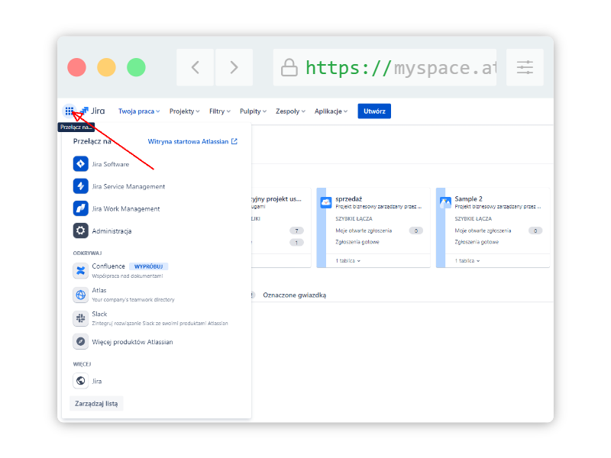Click 'Zgłoszenia gotowe' in sprzedaż card
This screenshot has width=611, height=458.
coord(357,242)
